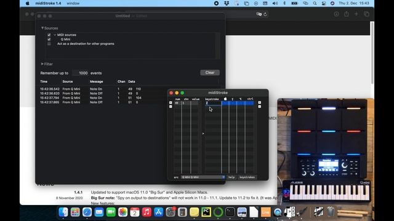Click Remember up to 1000 events field
The width and height of the screenshot is (394, 221).
point(80,73)
